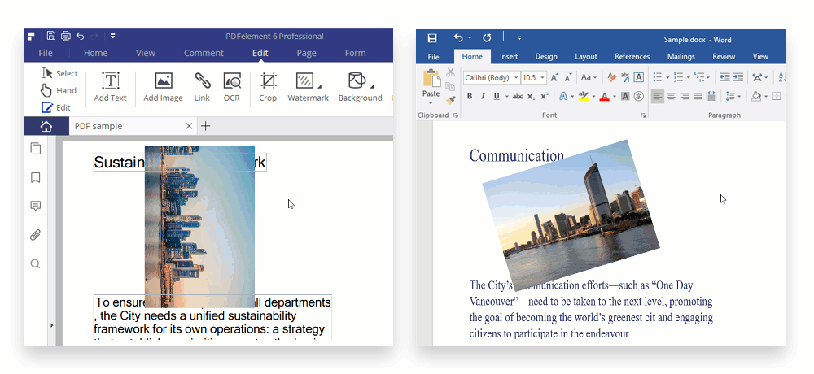Screen dimensions: 814x374
Task: Toggle Underline formatting in Word
Action: point(497,96)
